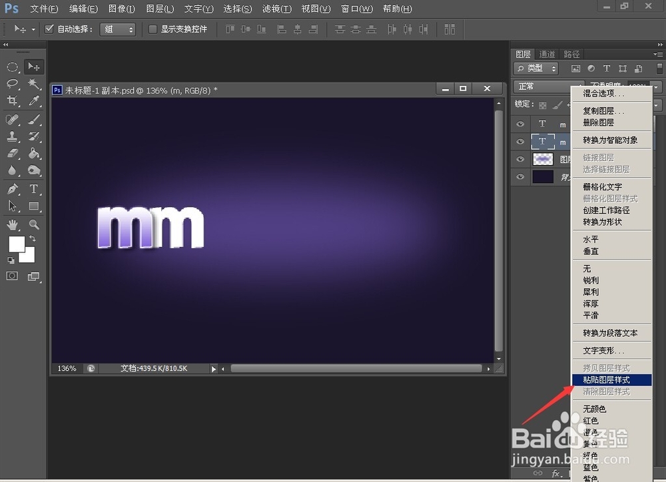This screenshot has width=666, height=482.
Task: Select the Magic Wand tool
Action: [33, 84]
